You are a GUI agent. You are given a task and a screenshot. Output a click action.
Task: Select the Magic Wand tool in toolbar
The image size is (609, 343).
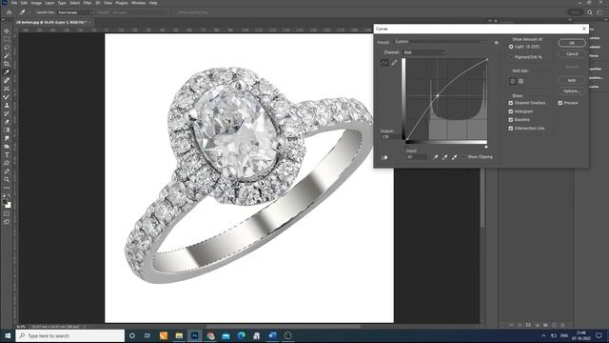pyautogui.click(x=7, y=55)
